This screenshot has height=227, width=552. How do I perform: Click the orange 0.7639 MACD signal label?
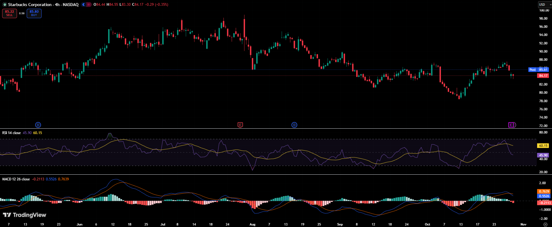pos(543,191)
